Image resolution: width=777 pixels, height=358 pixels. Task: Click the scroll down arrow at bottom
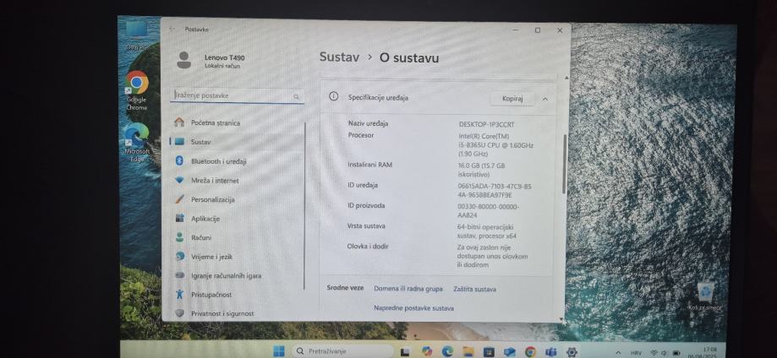pyautogui.click(x=561, y=319)
